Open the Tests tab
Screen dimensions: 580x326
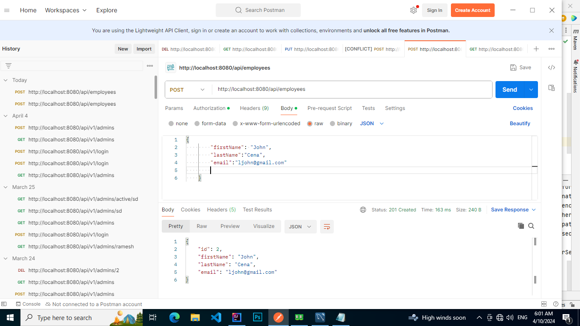pos(369,108)
